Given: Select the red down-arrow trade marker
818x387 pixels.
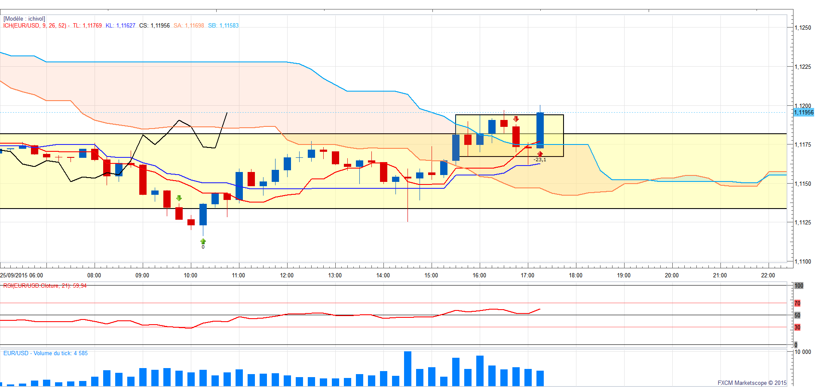Looking at the screenshot, I should tap(516, 119).
